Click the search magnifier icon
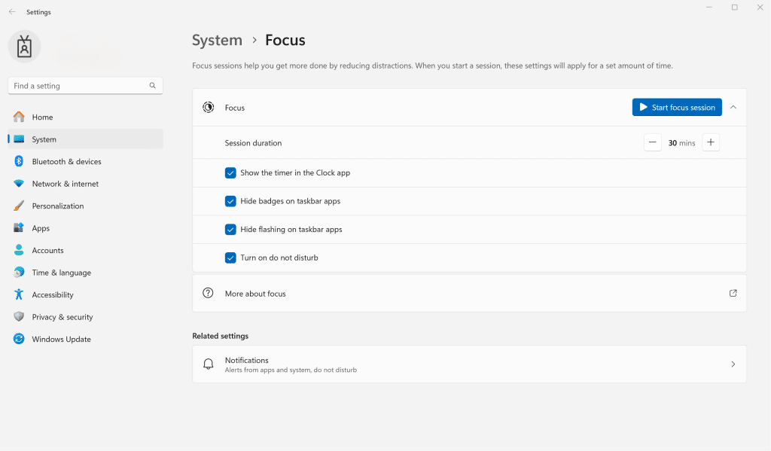771x451 pixels. click(x=152, y=86)
